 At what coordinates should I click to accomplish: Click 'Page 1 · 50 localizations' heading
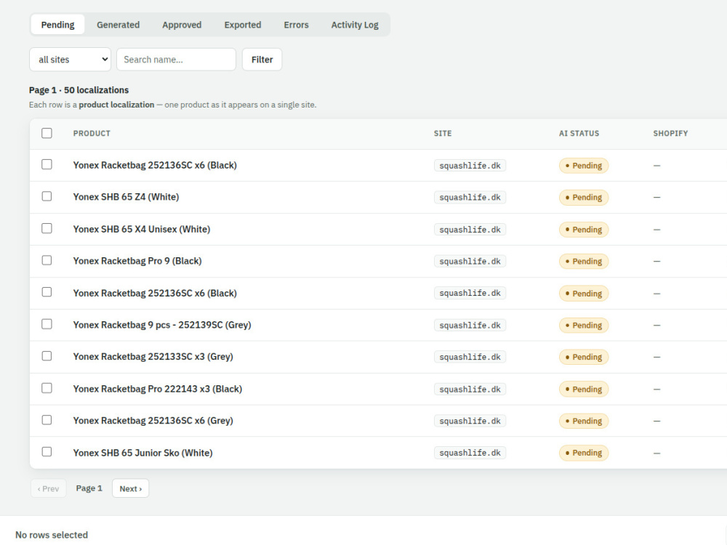click(79, 90)
